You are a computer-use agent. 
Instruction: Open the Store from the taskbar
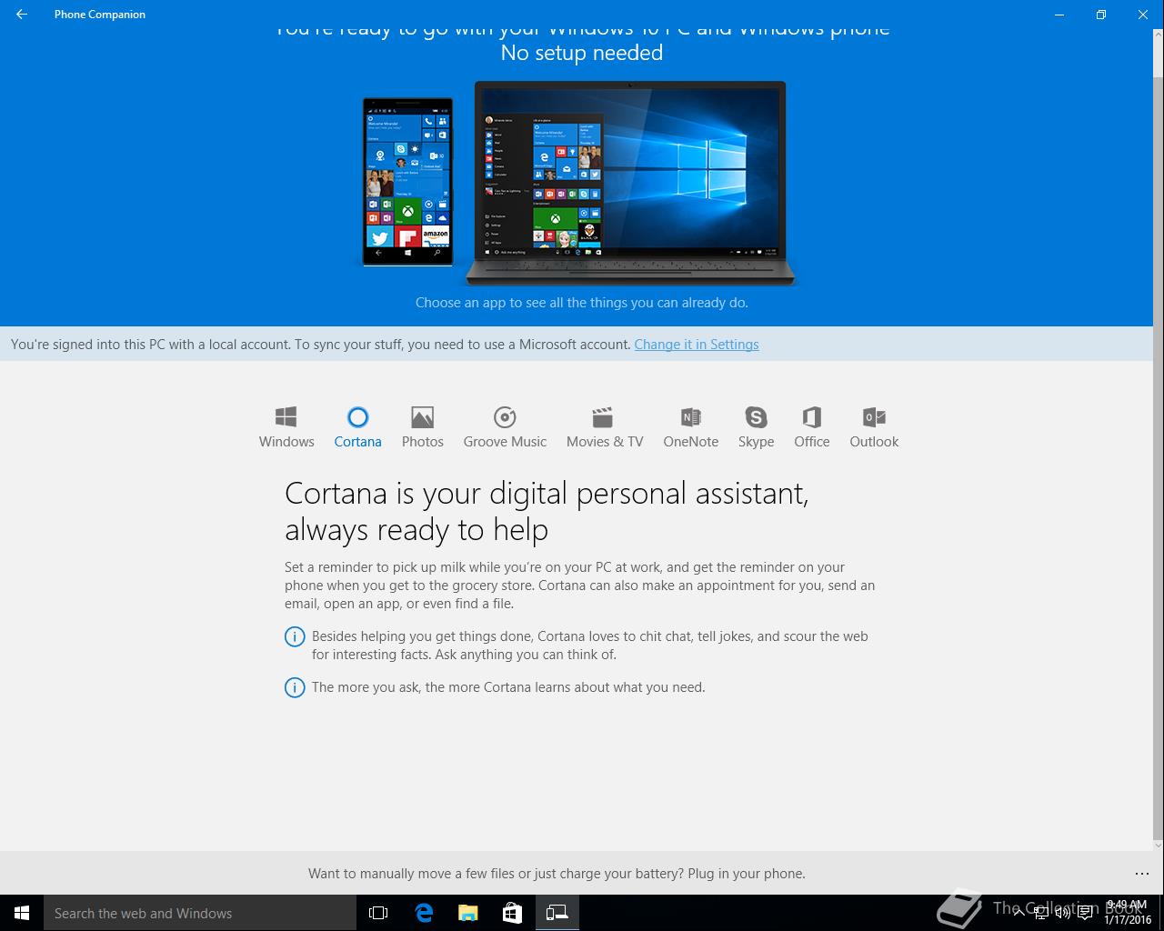(x=513, y=913)
